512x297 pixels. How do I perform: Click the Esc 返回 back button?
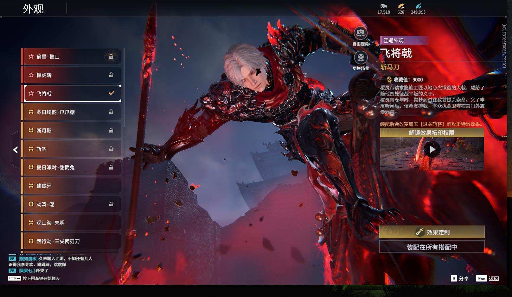(x=488, y=278)
